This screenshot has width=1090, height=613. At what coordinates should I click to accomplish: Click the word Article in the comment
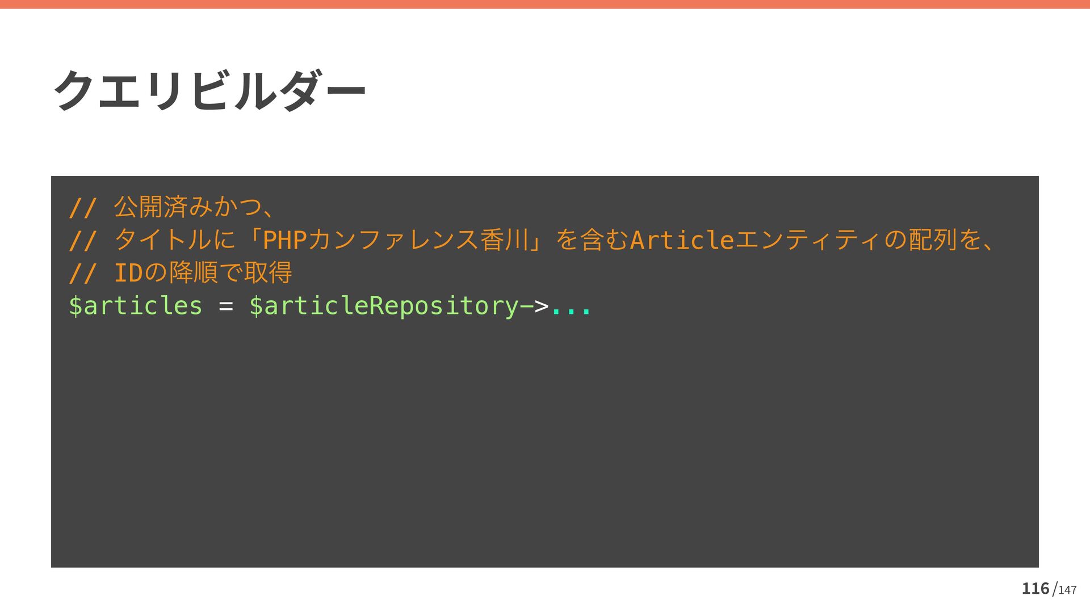click(x=682, y=240)
